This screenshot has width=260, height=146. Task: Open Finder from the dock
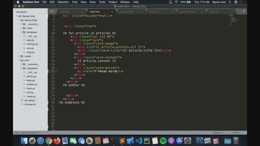tap(24, 141)
